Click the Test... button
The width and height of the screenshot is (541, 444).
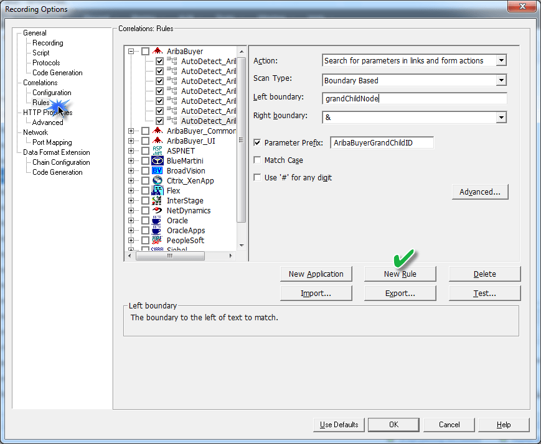[x=485, y=294]
